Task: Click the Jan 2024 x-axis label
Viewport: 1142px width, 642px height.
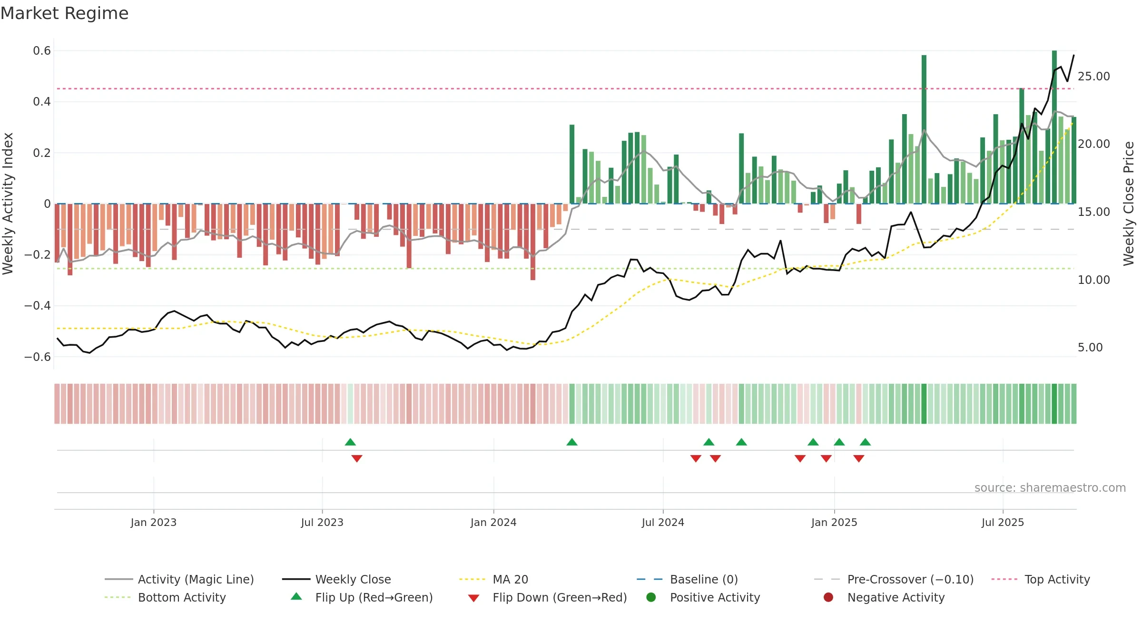Action: coord(493,522)
